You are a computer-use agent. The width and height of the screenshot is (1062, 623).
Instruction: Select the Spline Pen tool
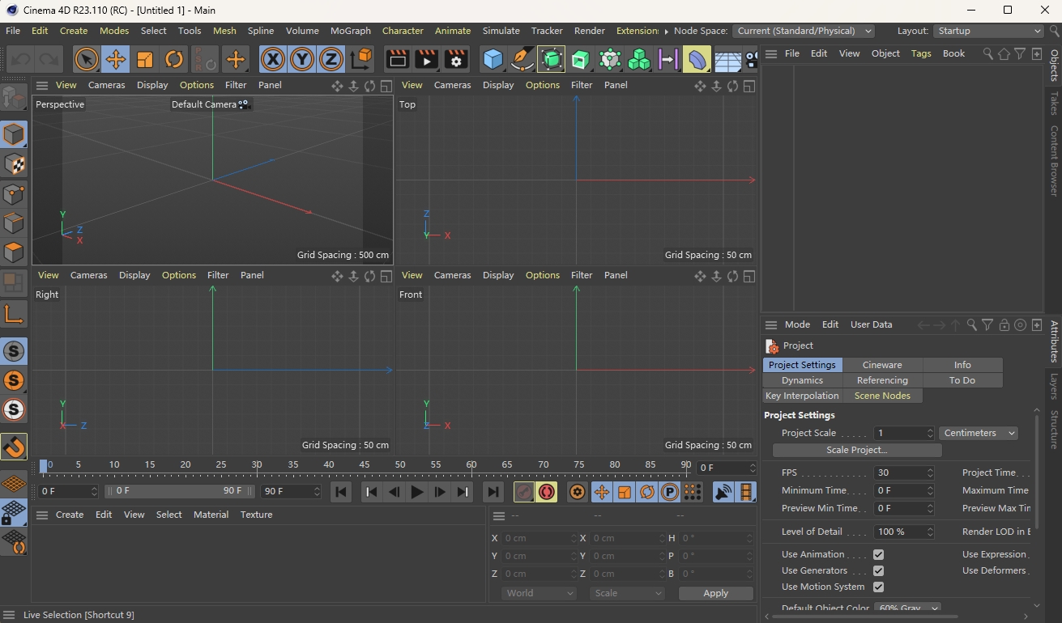(x=522, y=59)
